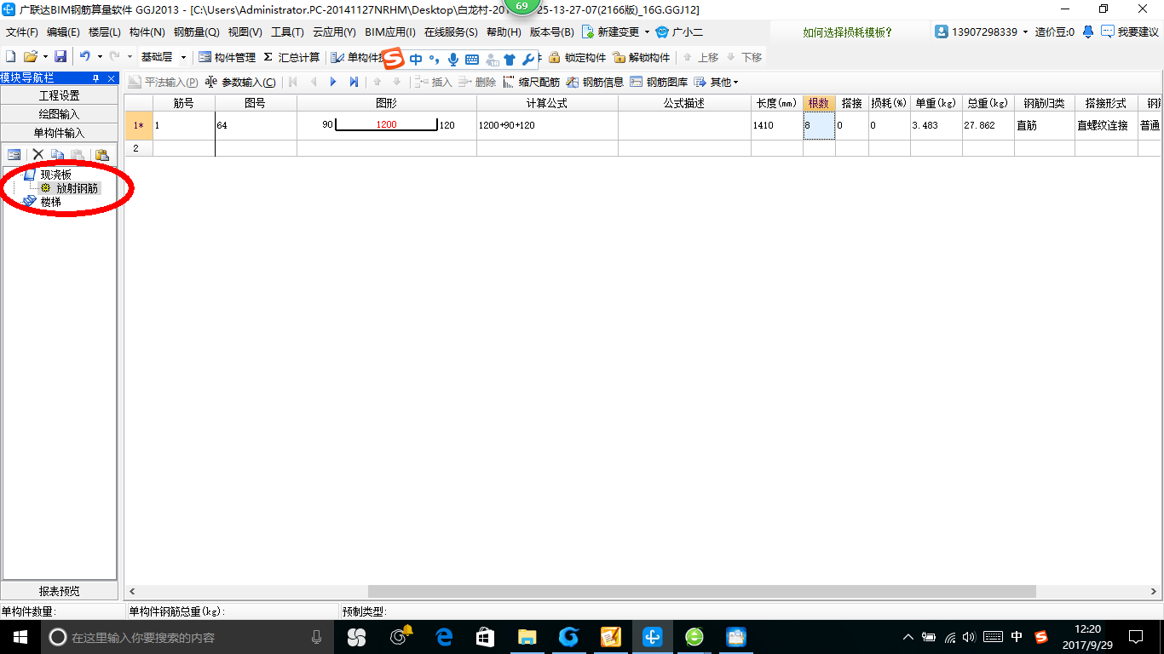Click 参数输入(C) button
Viewport: 1164px width, 654px height.
pyautogui.click(x=240, y=83)
